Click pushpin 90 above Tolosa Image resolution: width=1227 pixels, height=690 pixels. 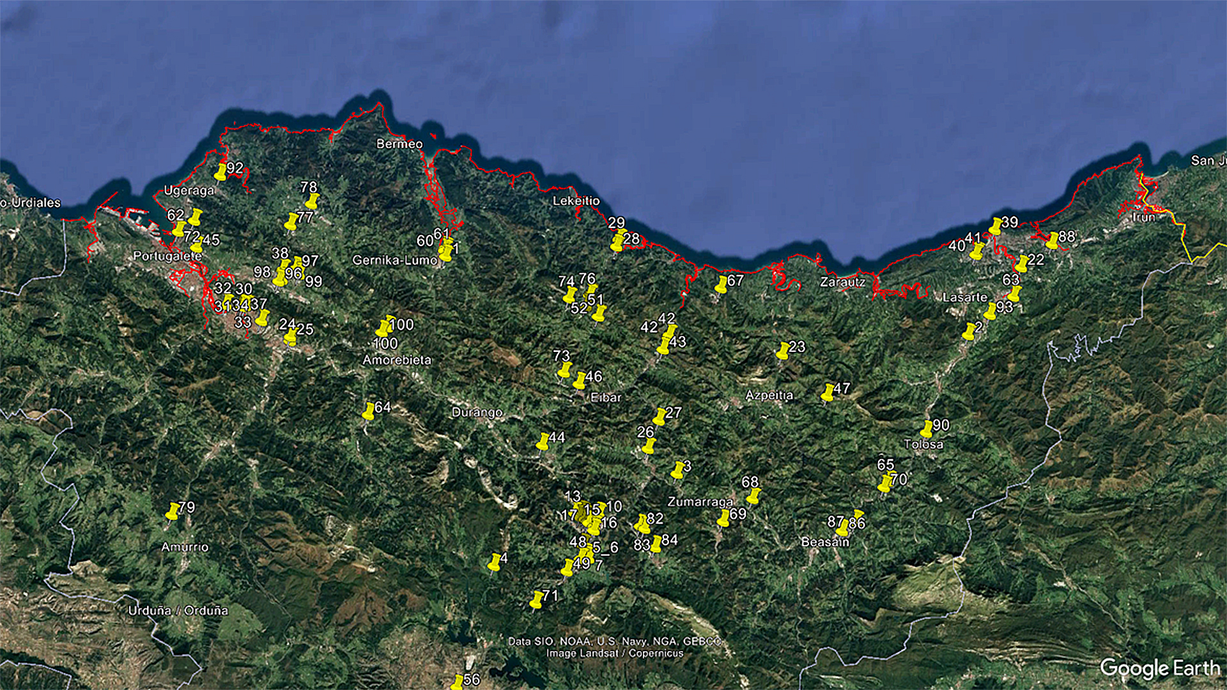pyautogui.click(x=927, y=429)
